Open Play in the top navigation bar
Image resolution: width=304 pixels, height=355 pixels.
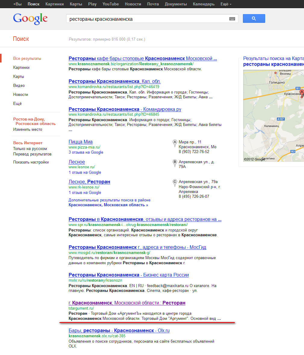pos(92,4)
